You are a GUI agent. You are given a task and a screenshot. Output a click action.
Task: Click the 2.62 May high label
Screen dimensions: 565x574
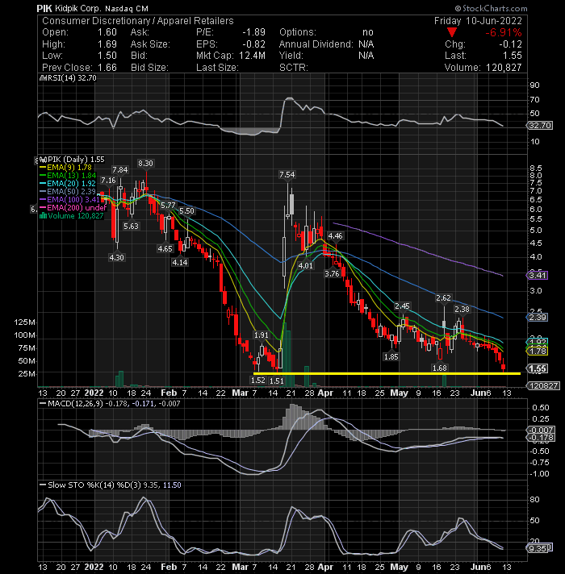443,298
